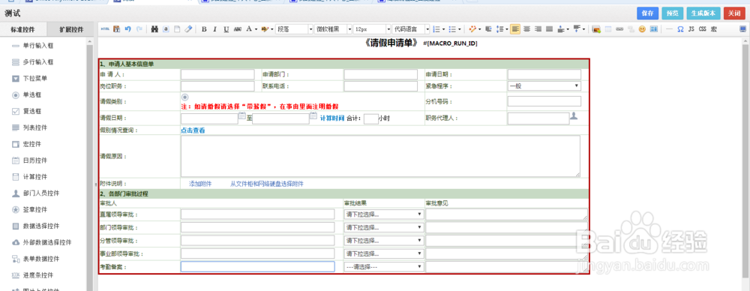Image resolution: width=750 pixels, height=291 pixels.
Task: Click the 请假原因 text area
Action: click(380, 156)
